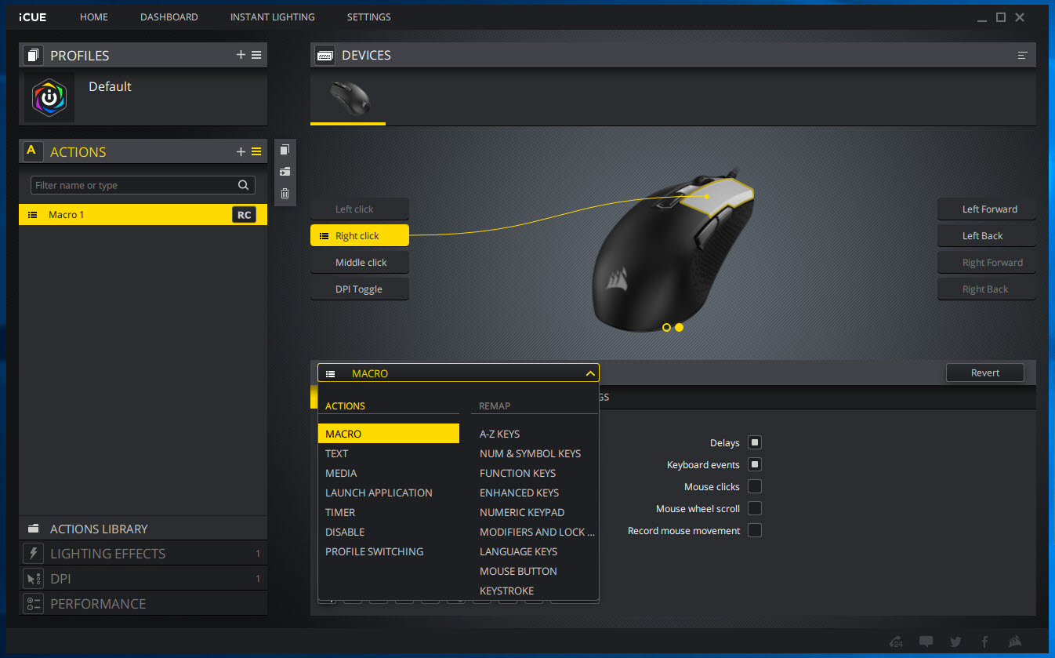This screenshot has width=1055, height=658.
Task: Click the RC badge on Macro 1
Action: click(x=244, y=214)
